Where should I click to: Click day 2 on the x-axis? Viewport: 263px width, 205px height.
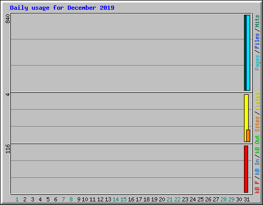point(25,199)
